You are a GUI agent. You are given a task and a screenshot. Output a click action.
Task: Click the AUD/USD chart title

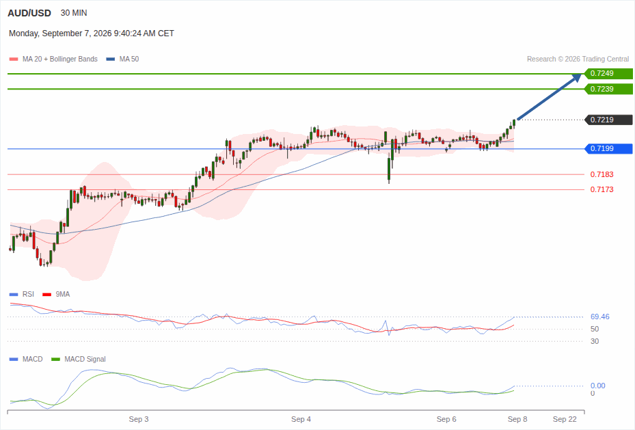coord(29,13)
